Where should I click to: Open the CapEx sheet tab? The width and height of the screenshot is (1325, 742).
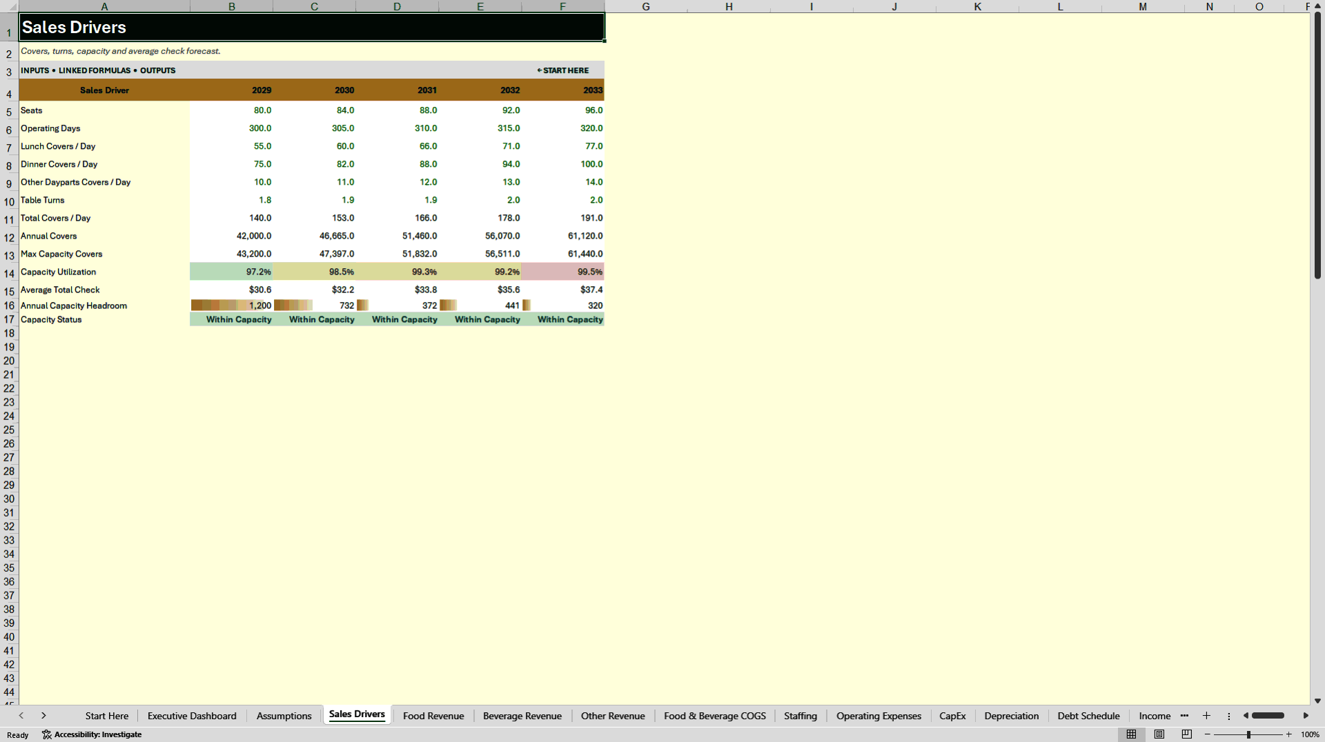click(952, 716)
